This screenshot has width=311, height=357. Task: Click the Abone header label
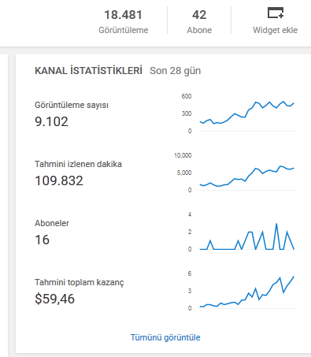pos(199,30)
